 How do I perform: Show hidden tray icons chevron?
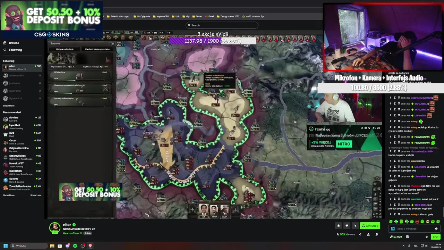click(x=403, y=246)
